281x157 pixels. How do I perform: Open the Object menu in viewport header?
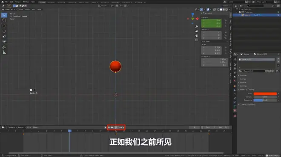40,9
